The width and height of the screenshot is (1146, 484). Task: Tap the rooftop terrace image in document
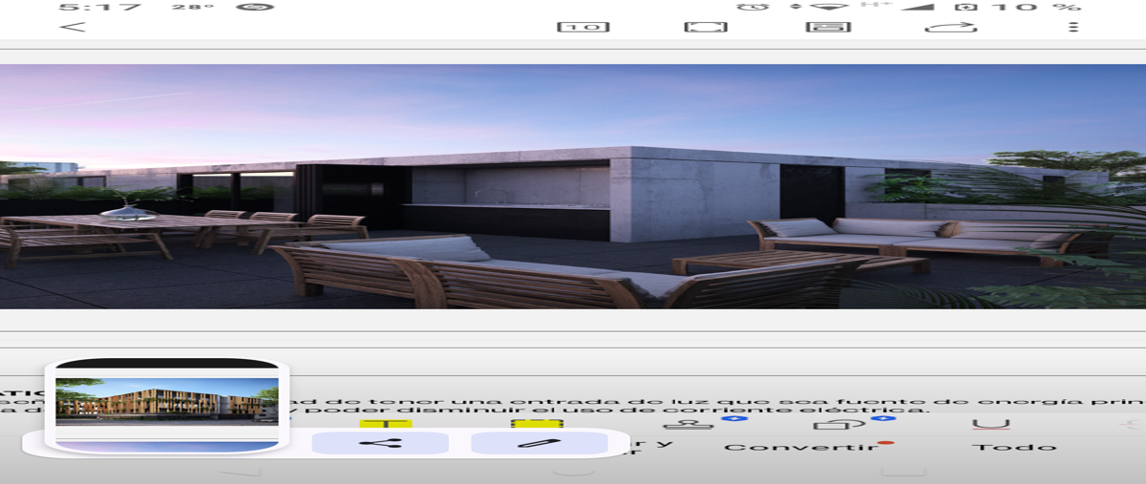click(x=573, y=186)
